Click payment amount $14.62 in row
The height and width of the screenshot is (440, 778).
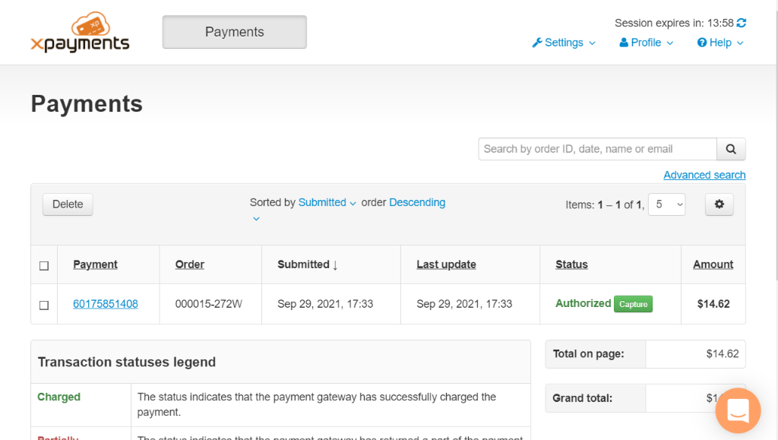tap(713, 303)
